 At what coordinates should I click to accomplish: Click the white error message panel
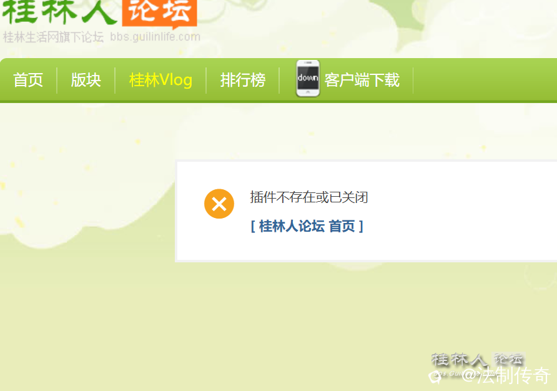(366, 211)
